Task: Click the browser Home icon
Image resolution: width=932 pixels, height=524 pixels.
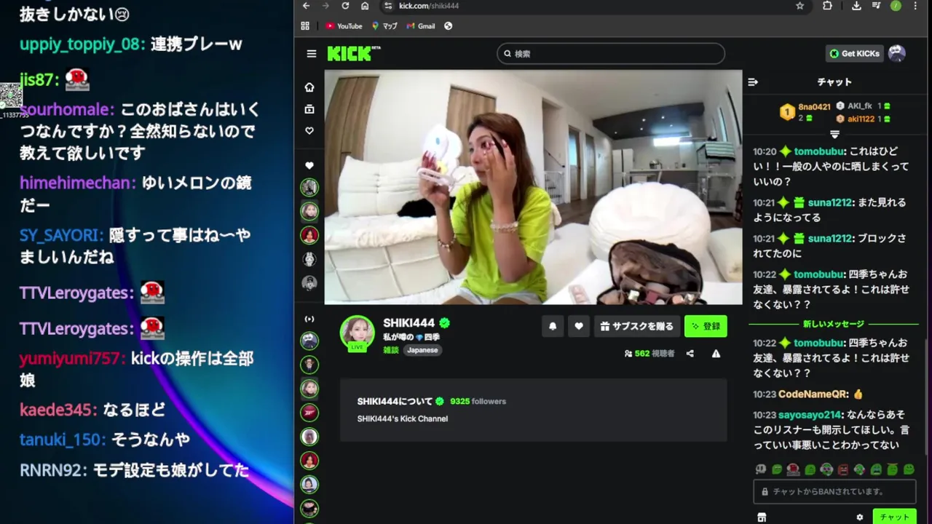Action: click(365, 6)
